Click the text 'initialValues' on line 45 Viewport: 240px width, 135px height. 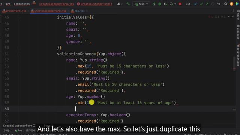72,17
